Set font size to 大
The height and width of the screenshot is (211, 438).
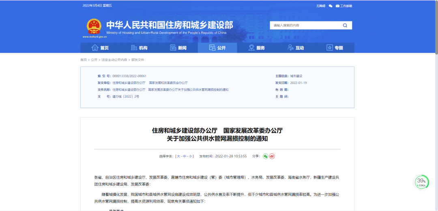(178, 156)
